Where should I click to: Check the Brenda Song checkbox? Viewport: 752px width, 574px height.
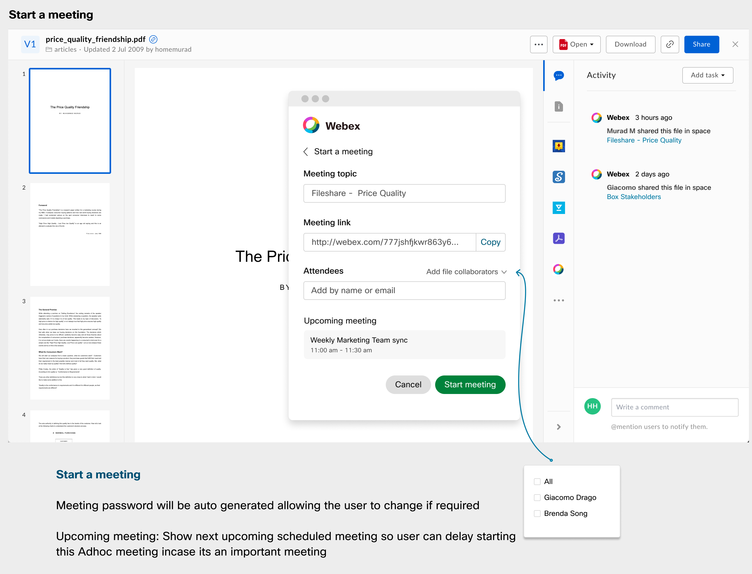[x=537, y=514]
